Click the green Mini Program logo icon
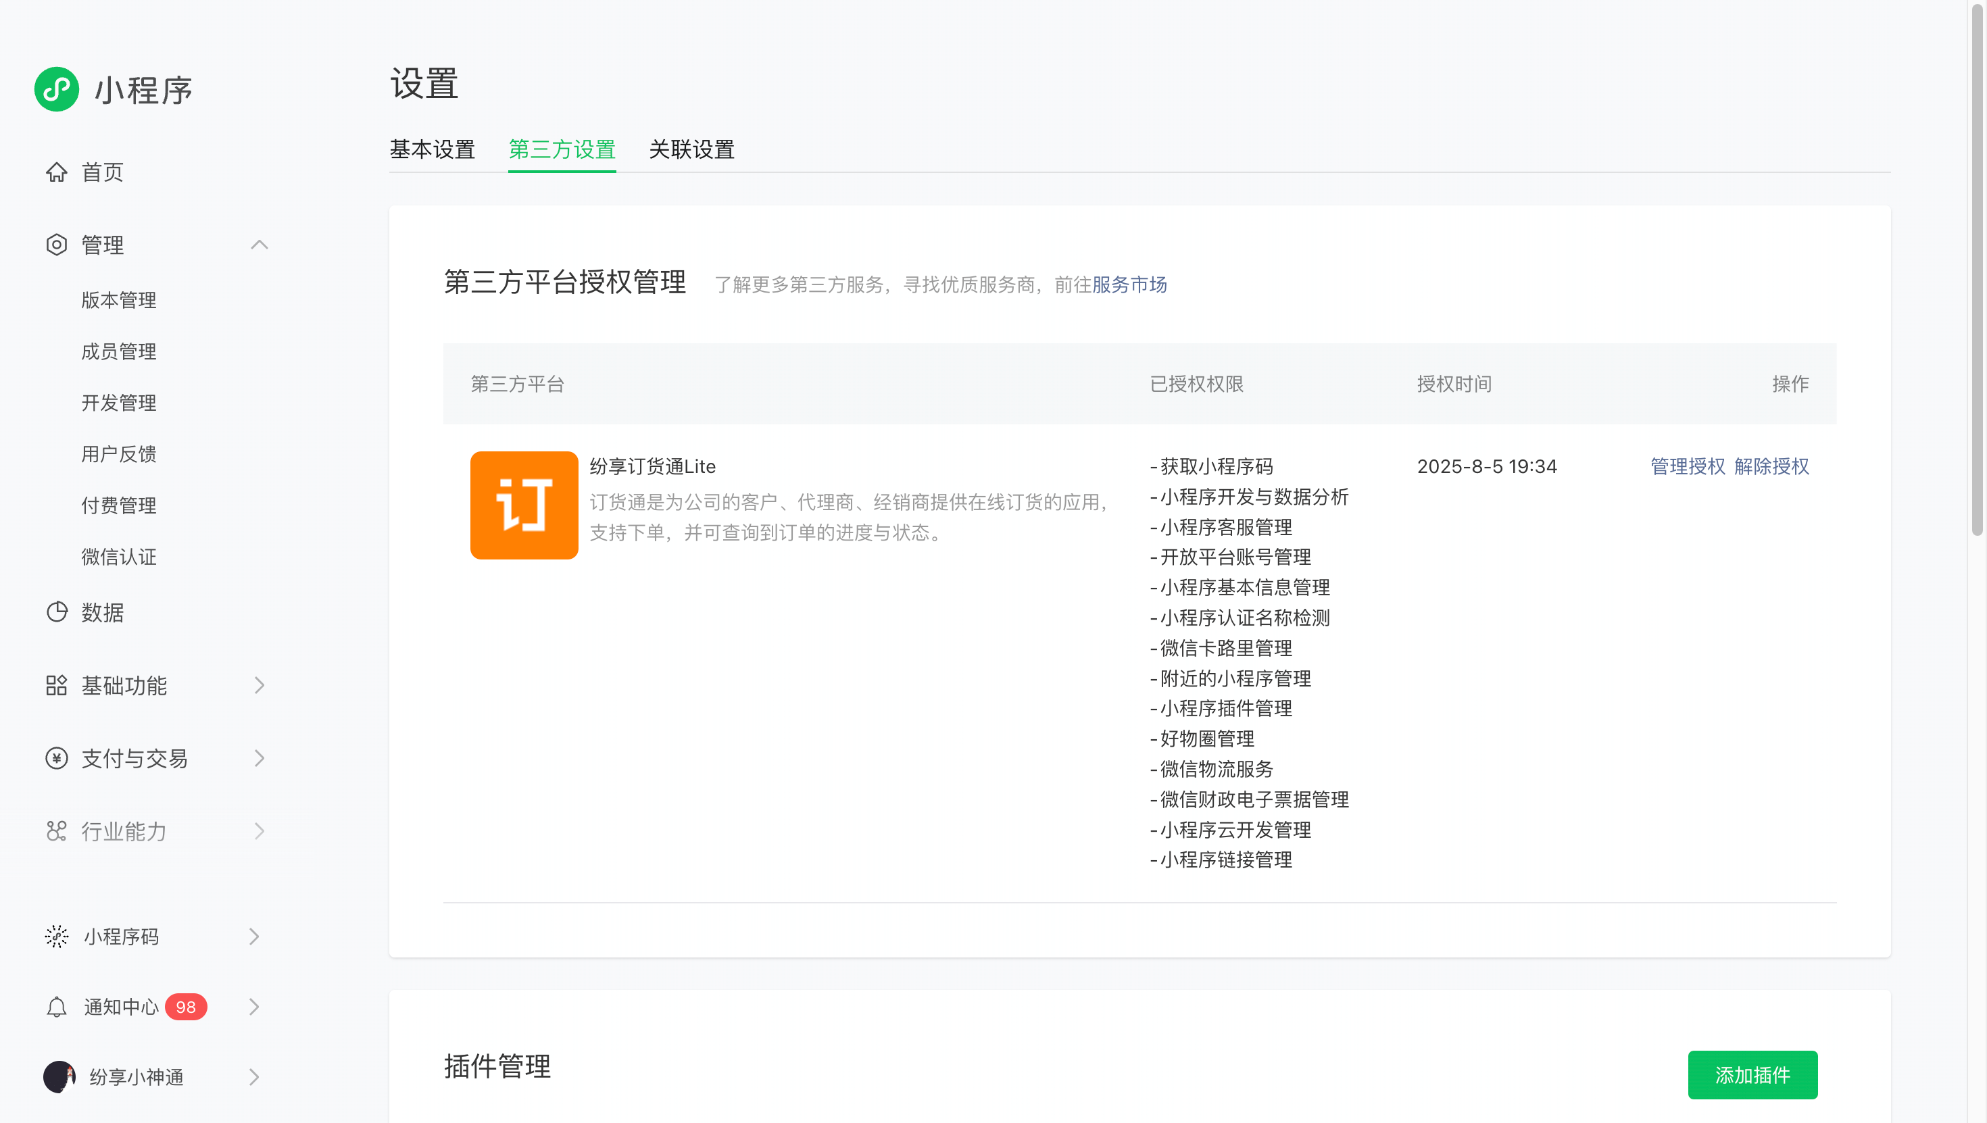Screen dimensions: 1987x1123 point(56,89)
